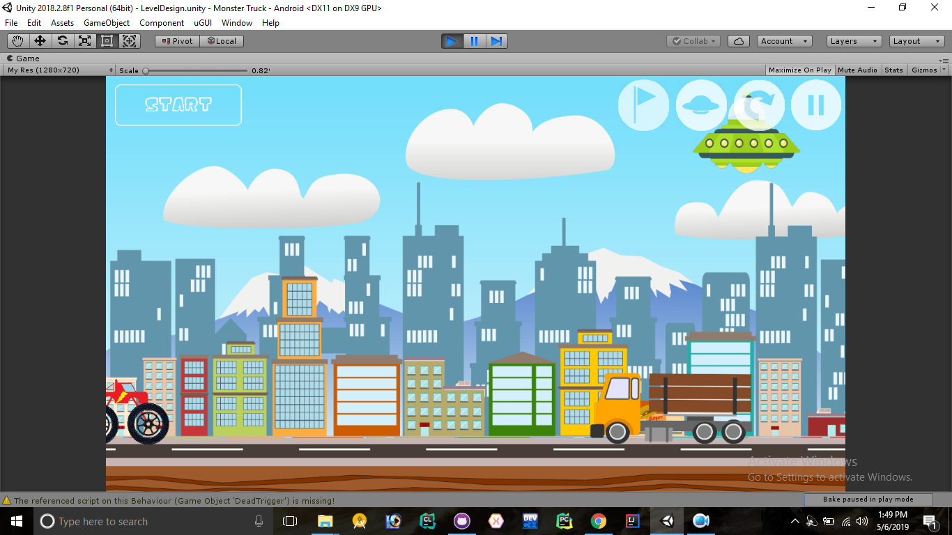The width and height of the screenshot is (952, 535).
Task: Select the Scale tool
Action: (84, 40)
